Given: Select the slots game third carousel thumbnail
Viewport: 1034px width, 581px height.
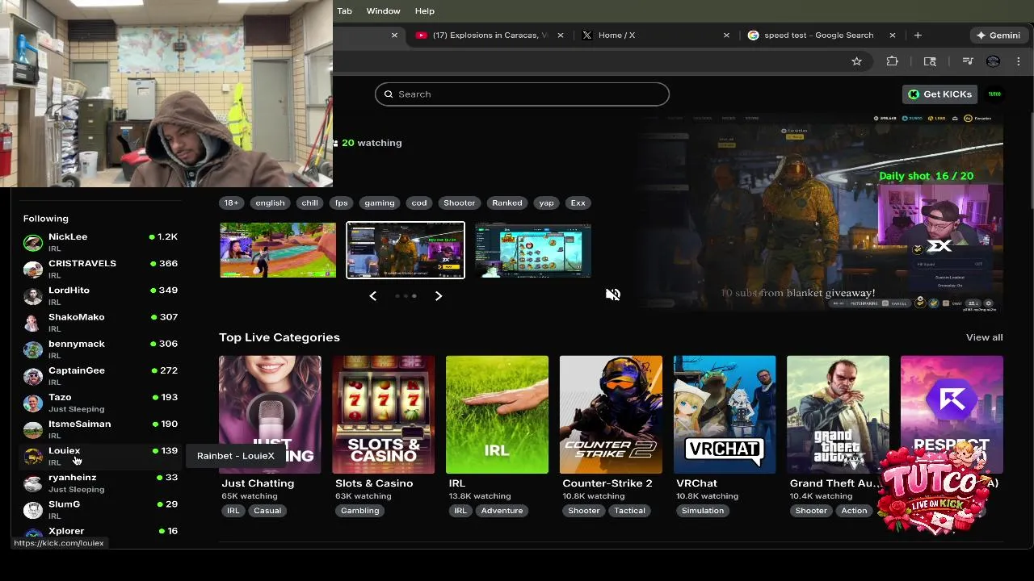Looking at the screenshot, I should (x=533, y=250).
